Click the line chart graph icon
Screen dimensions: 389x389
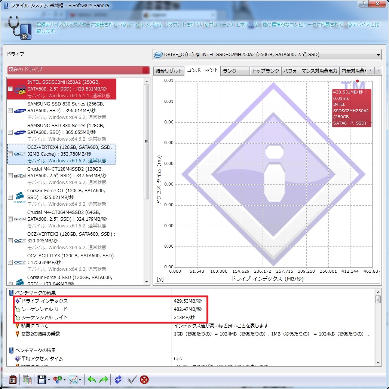coord(73,380)
